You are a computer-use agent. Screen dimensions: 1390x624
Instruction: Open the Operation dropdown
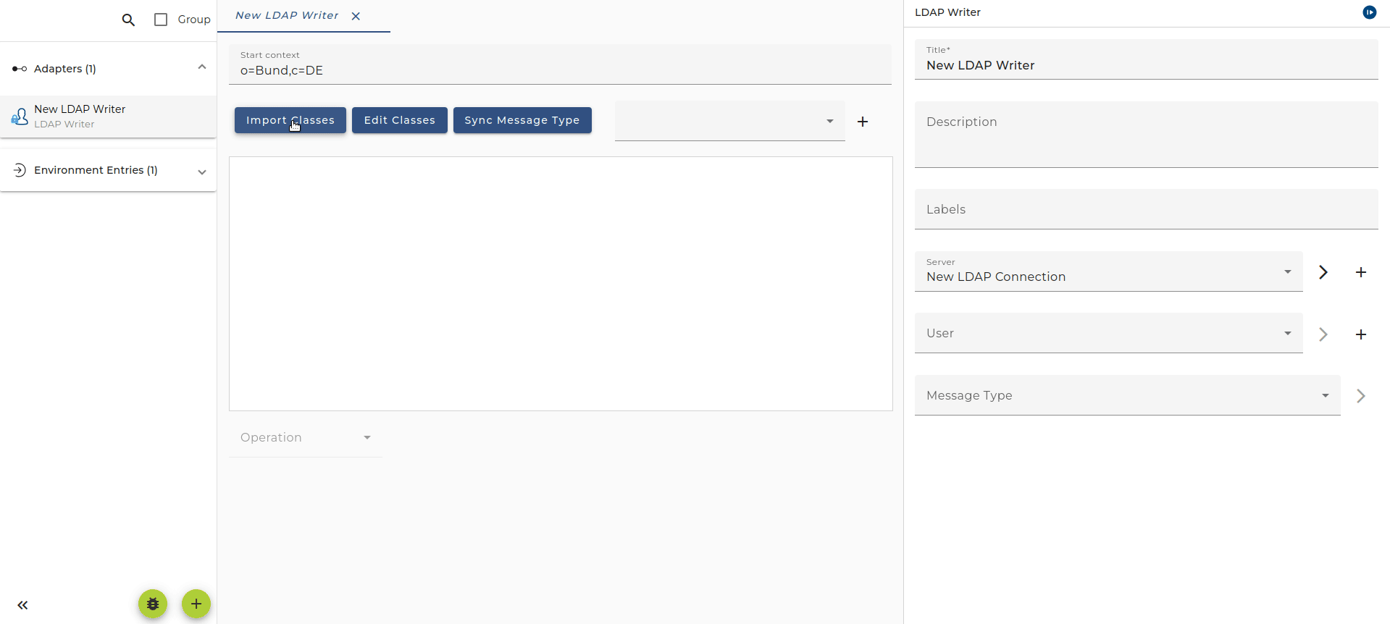click(306, 437)
